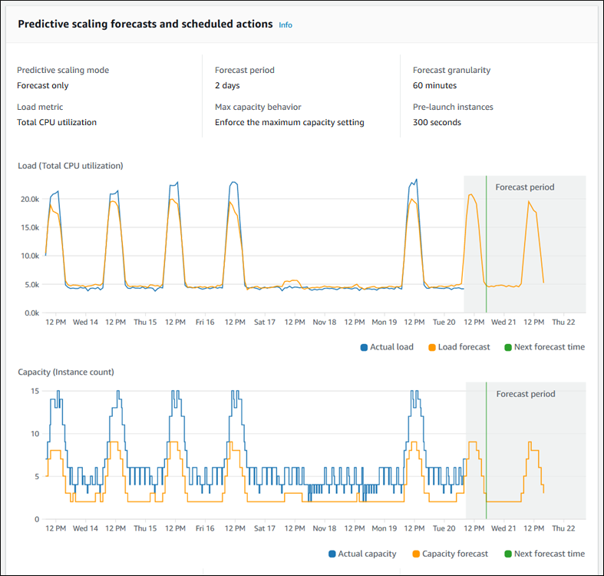Click 'Enforce the maximum capacity setting' text

pos(289,122)
